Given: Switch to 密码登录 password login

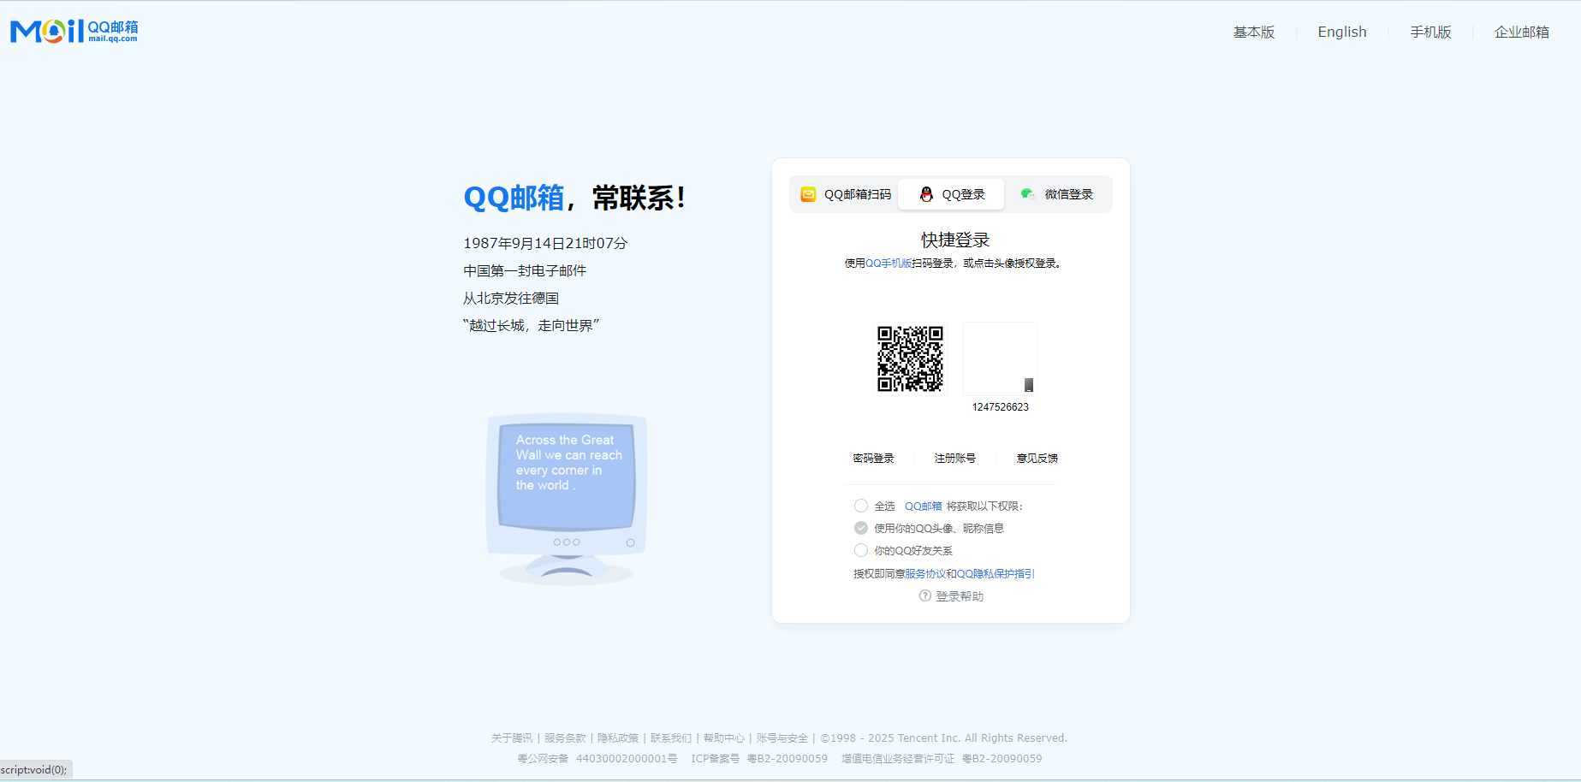Looking at the screenshot, I should 874,458.
